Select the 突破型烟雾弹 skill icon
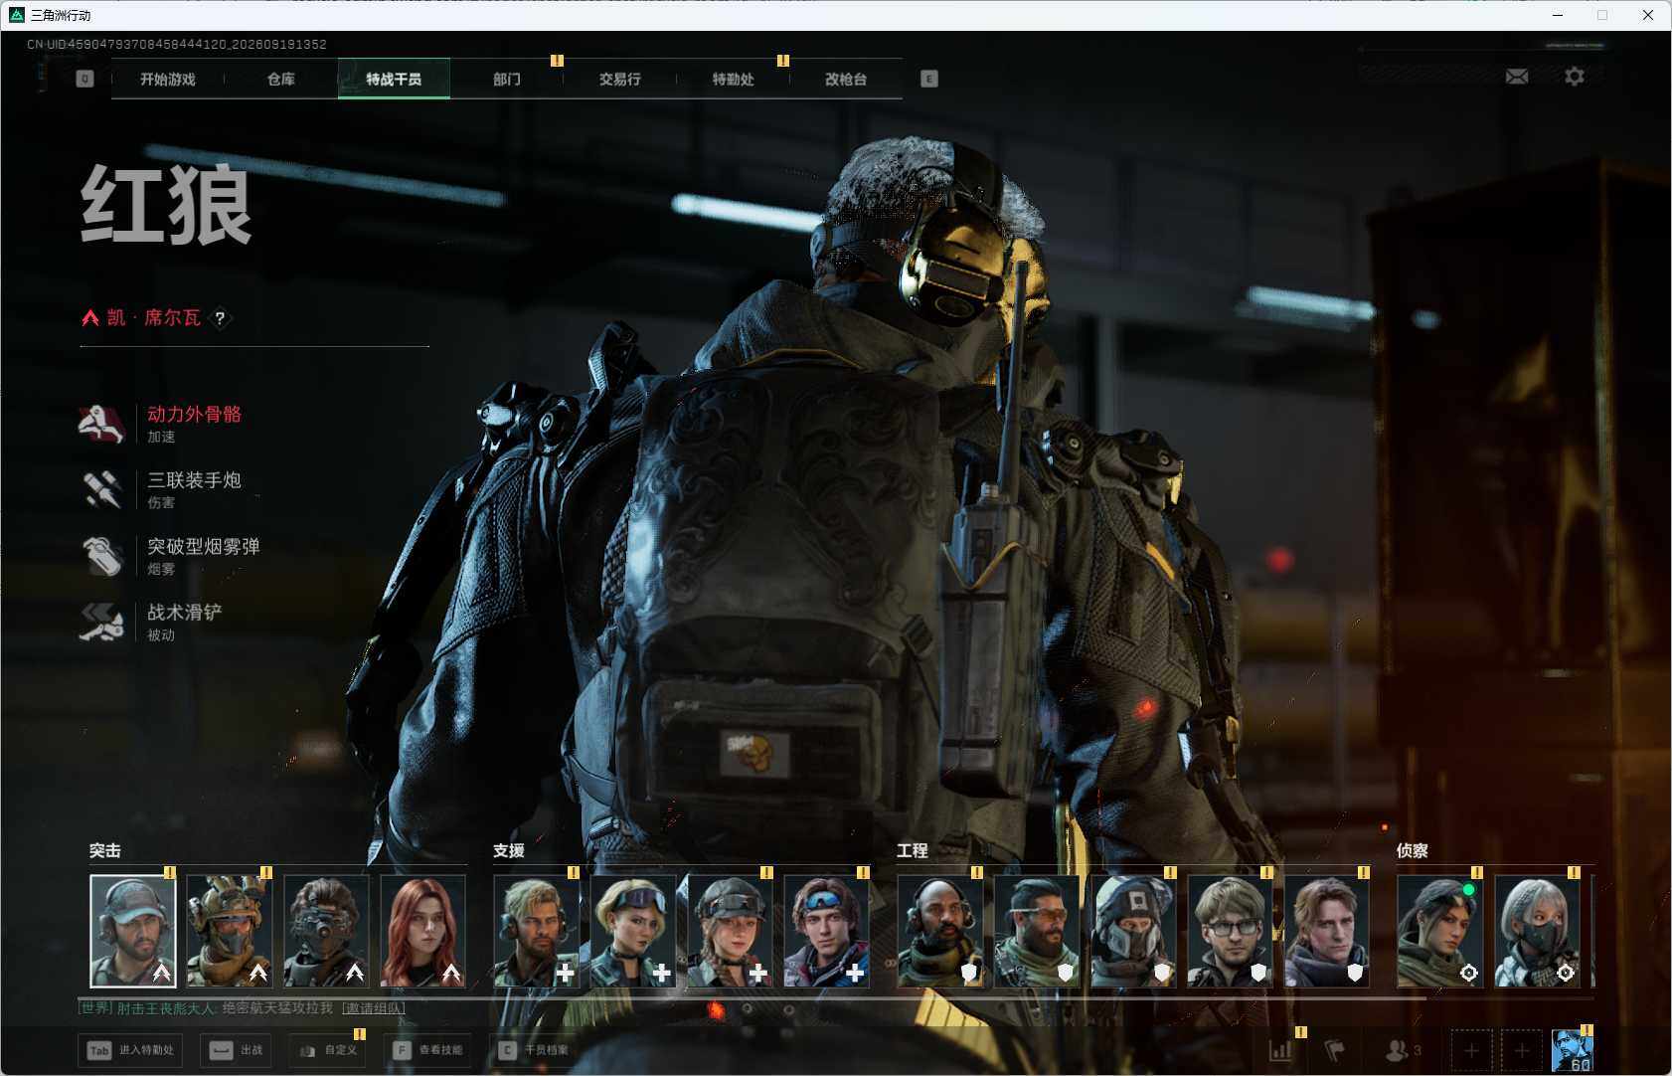 (x=101, y=556)
